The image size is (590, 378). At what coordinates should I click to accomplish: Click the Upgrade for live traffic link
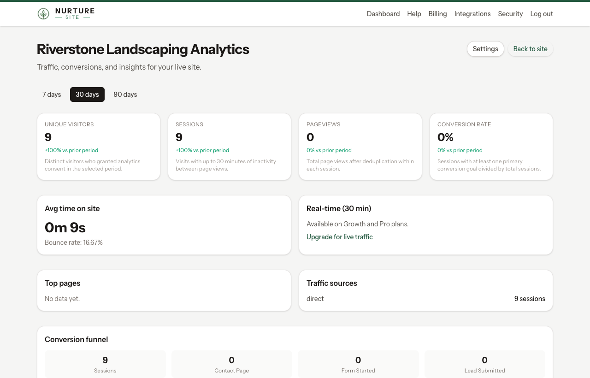[340, 237]
